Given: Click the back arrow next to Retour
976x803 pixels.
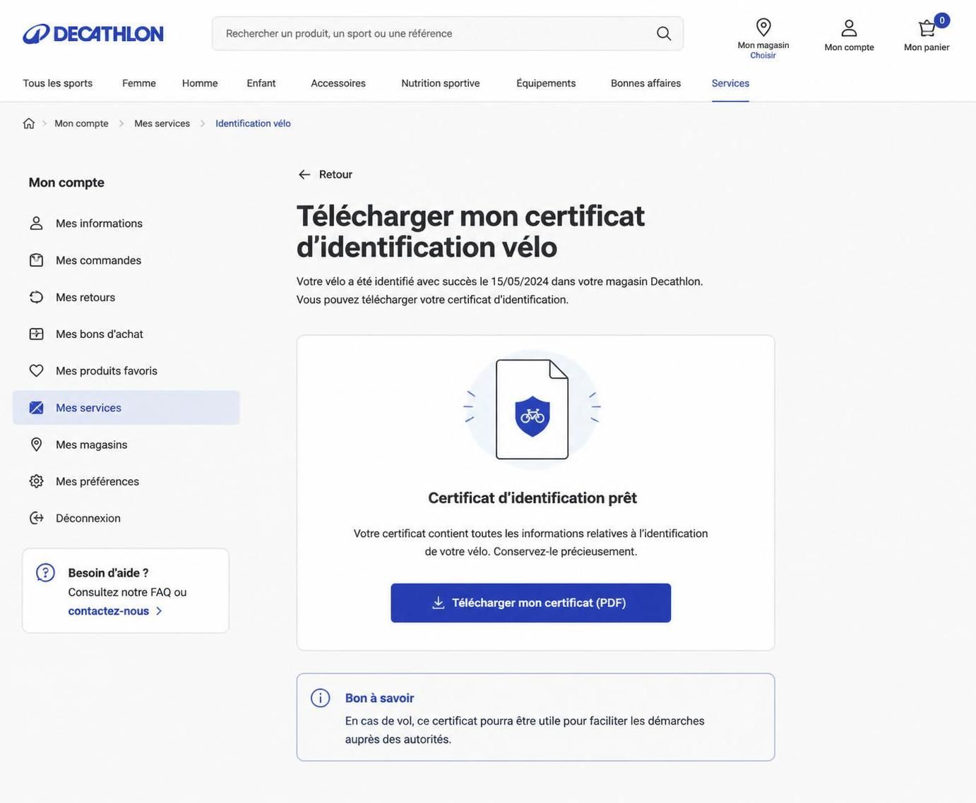Looking at the screenshot, I should tap(304, 174).
